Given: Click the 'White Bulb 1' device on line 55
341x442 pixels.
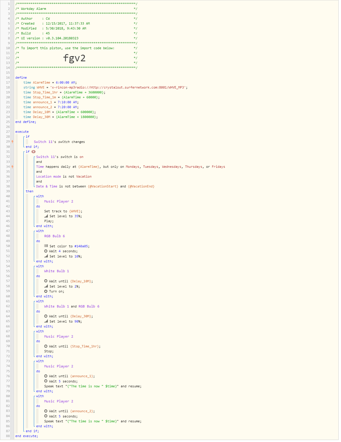Looking at the screenshot, I should pyautogui.click(x=56, y=271).
